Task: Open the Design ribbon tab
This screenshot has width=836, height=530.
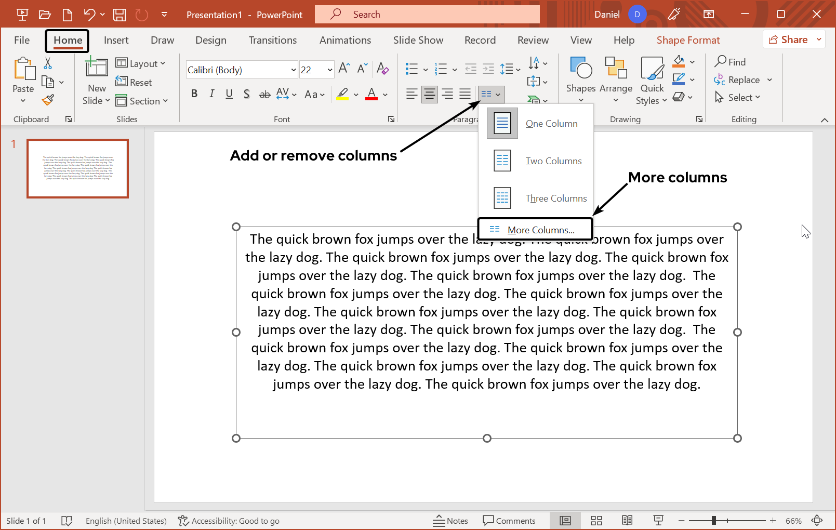Action: tap(210, 40)
